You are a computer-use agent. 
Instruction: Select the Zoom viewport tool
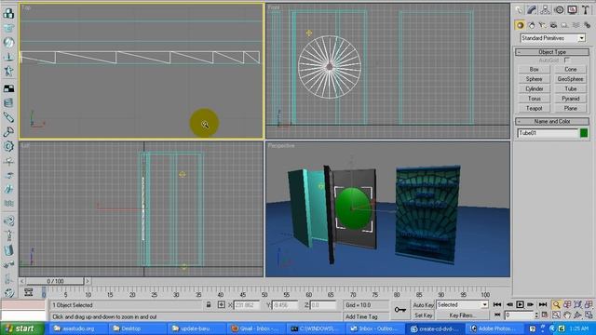pos(556,304)
